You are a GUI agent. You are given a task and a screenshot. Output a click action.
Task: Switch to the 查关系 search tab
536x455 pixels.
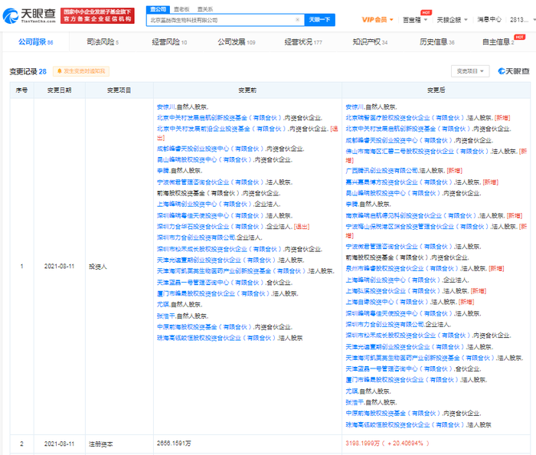[205, 9]
